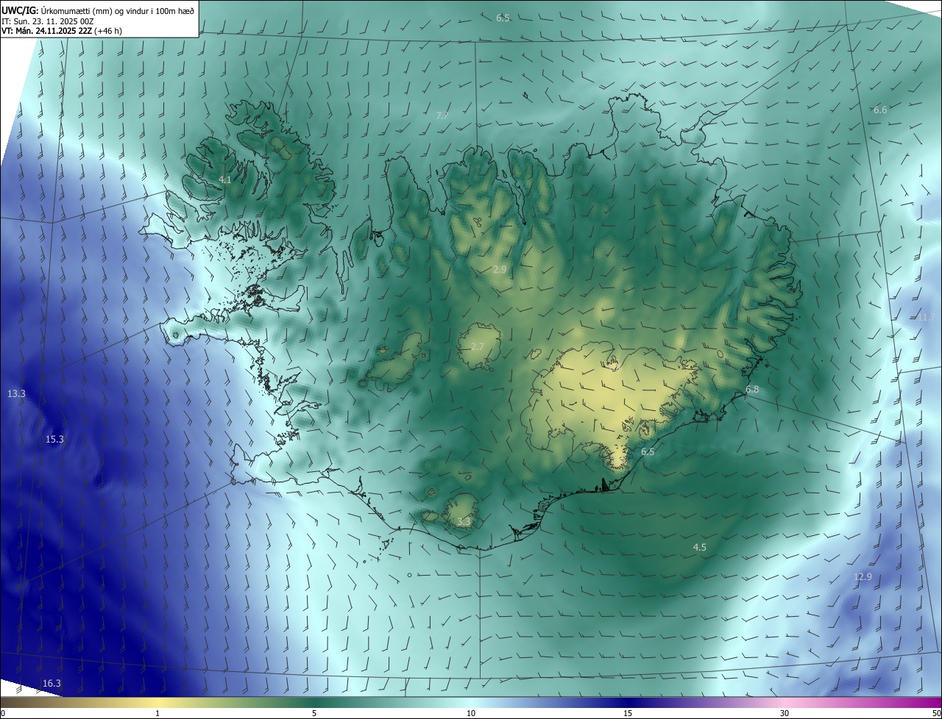Click the '50' tick on the color scale
The width and height of the screenshot is (942, 719).
click(936, 713)
